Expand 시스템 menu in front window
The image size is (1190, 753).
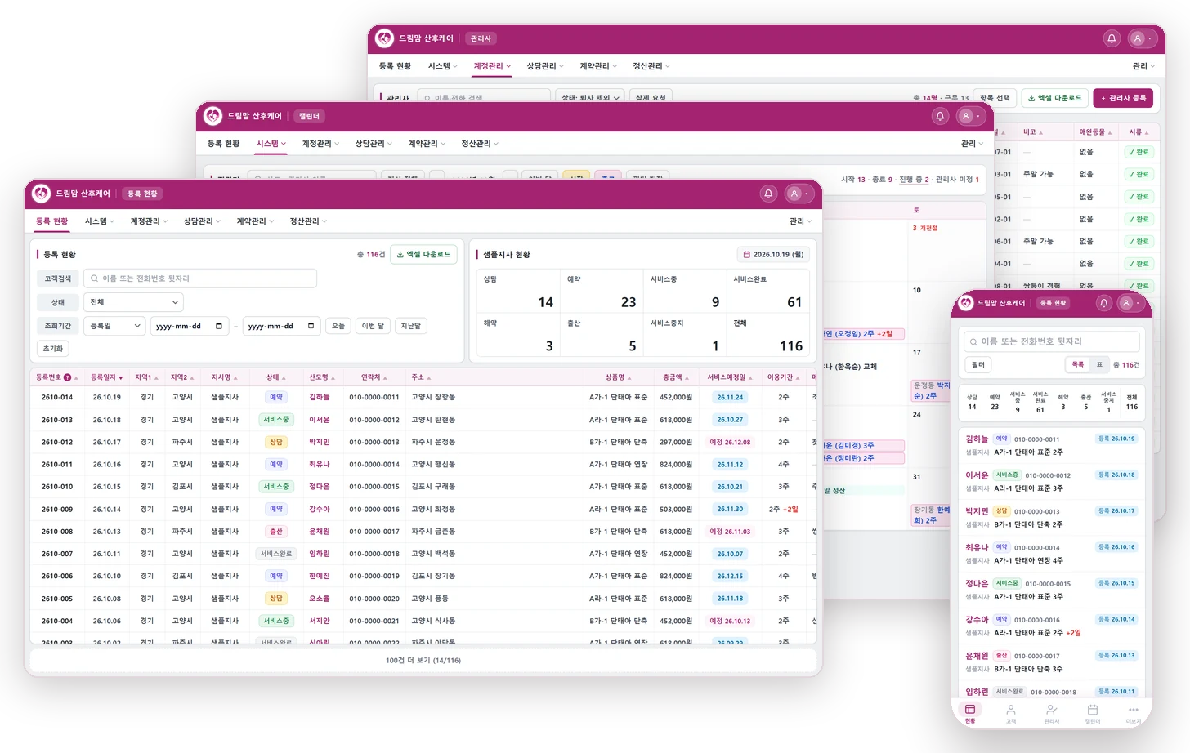coord(100,221)
